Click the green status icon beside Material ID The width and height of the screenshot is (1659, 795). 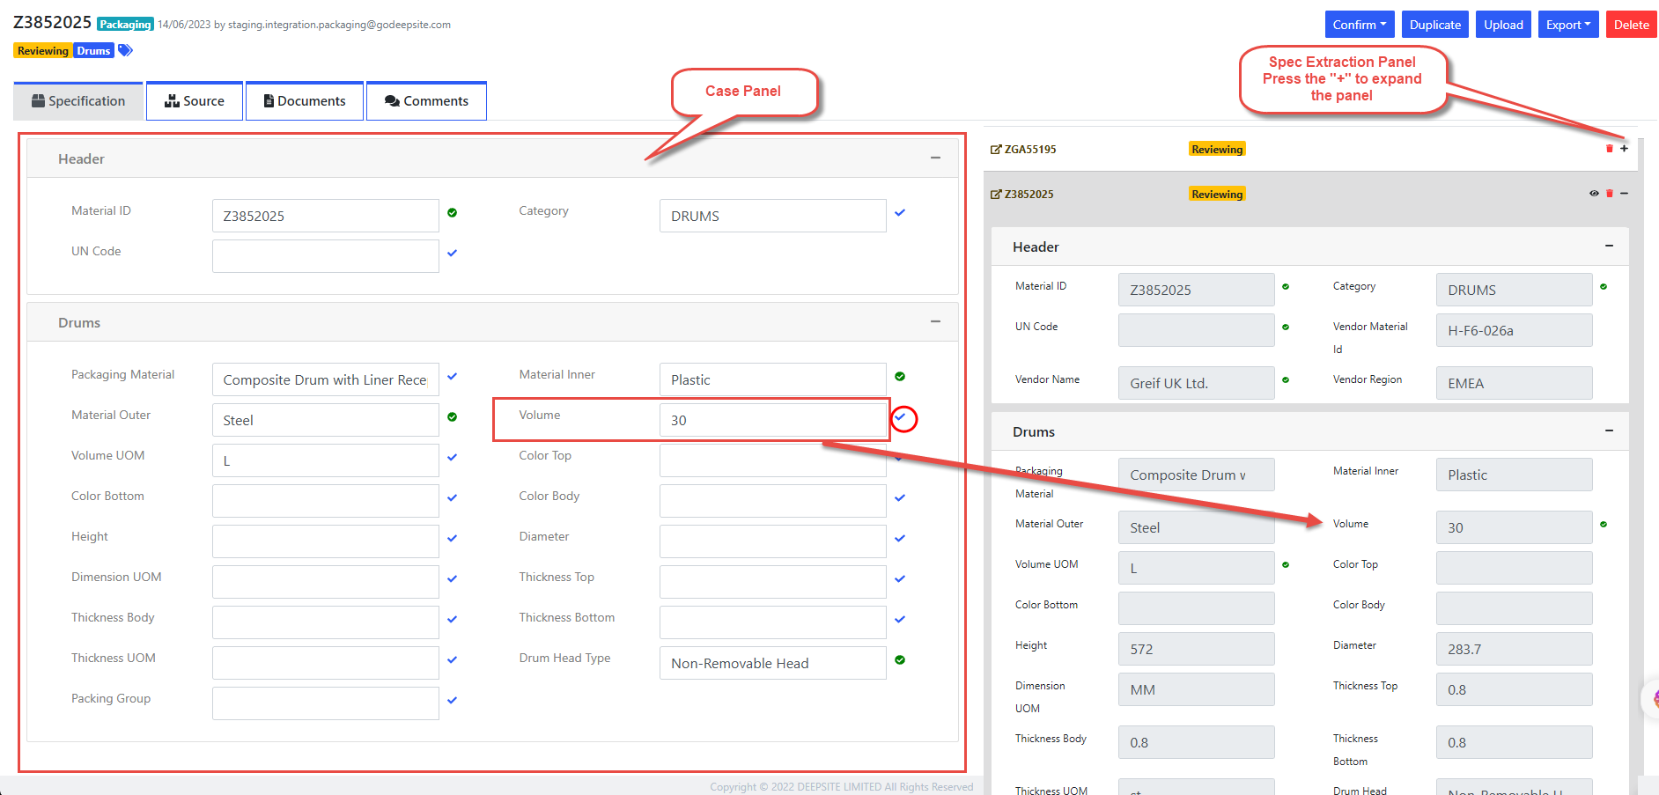pyautogui.click(x=452, y=213)
